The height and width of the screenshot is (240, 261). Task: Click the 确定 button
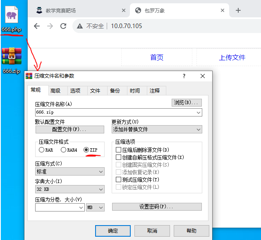pyautogui.click(x=113, y=231)
